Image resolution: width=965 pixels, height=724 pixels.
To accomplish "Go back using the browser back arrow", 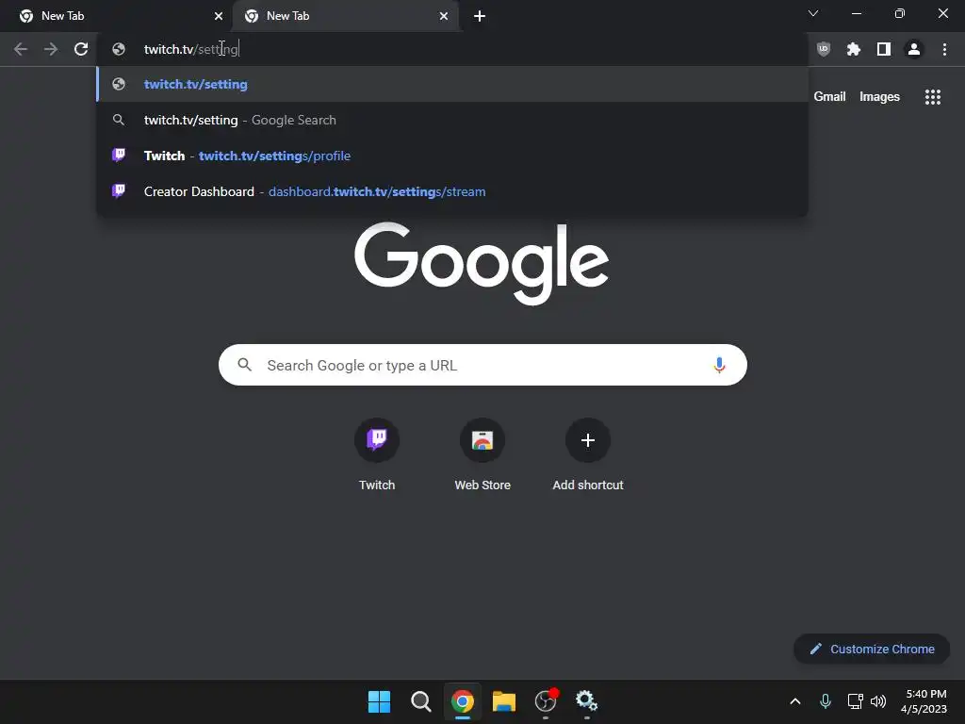I will [21, 49].
